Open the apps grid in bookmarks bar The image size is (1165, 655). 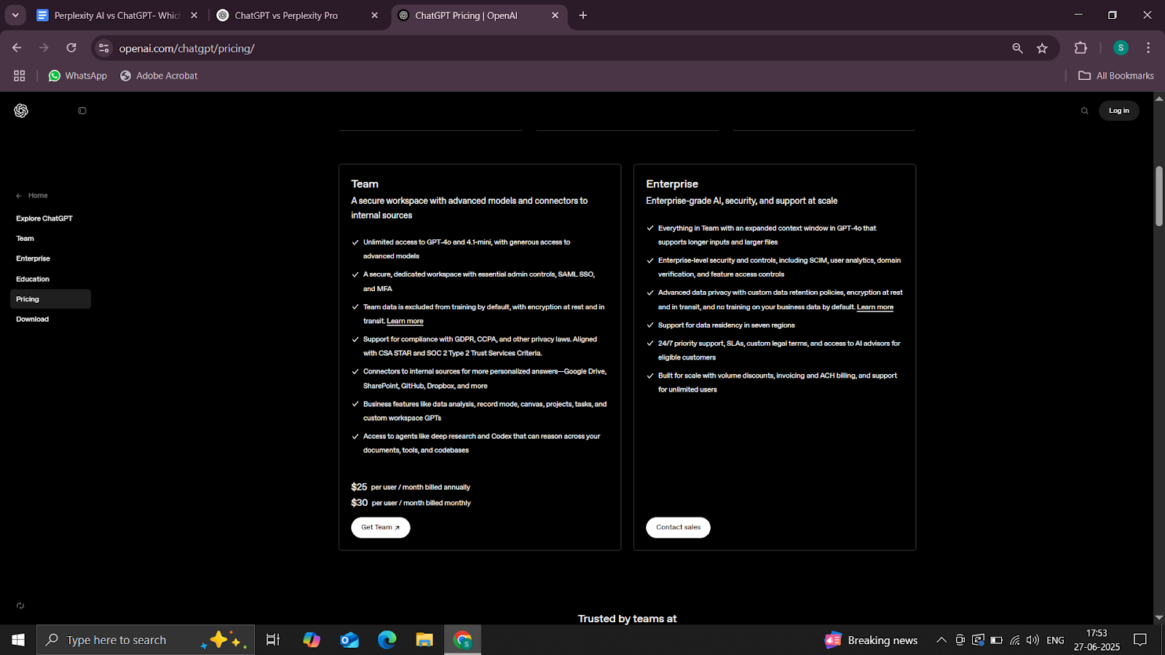click(20, 76)
